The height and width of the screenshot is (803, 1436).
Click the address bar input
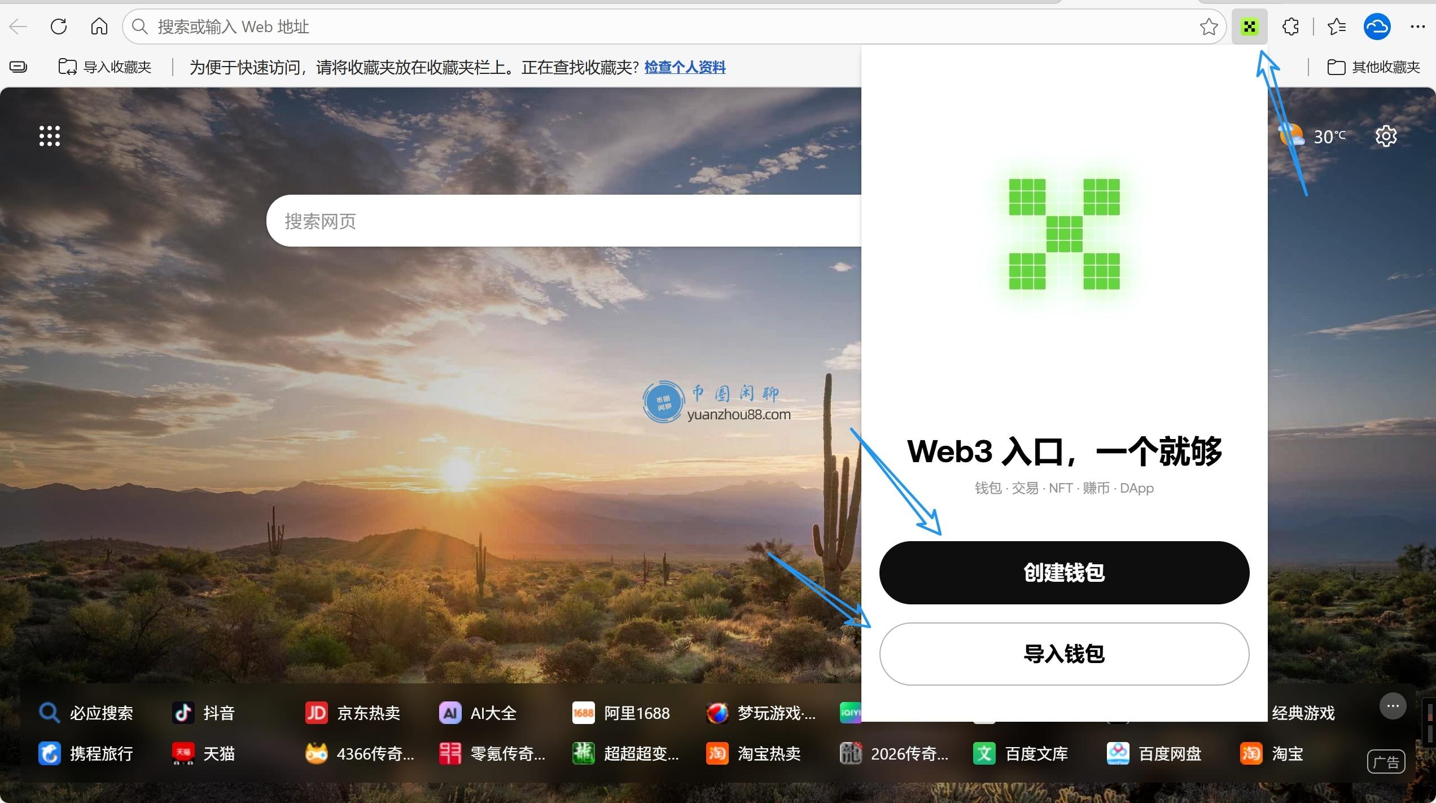tap(621, 27)
